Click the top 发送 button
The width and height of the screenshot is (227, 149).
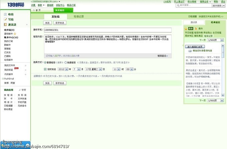tap(47, 23)
